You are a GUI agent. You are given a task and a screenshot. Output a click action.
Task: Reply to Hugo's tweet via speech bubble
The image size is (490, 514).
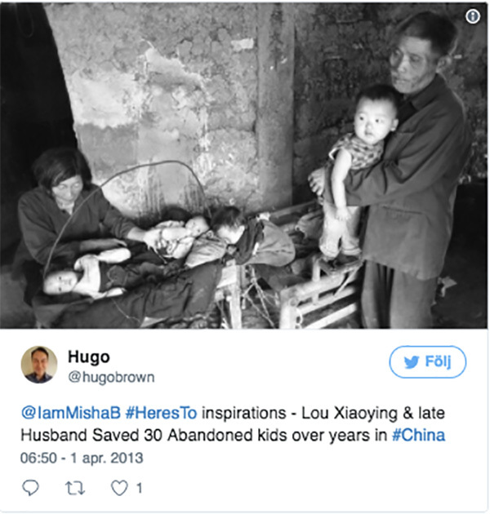[30, 488]
